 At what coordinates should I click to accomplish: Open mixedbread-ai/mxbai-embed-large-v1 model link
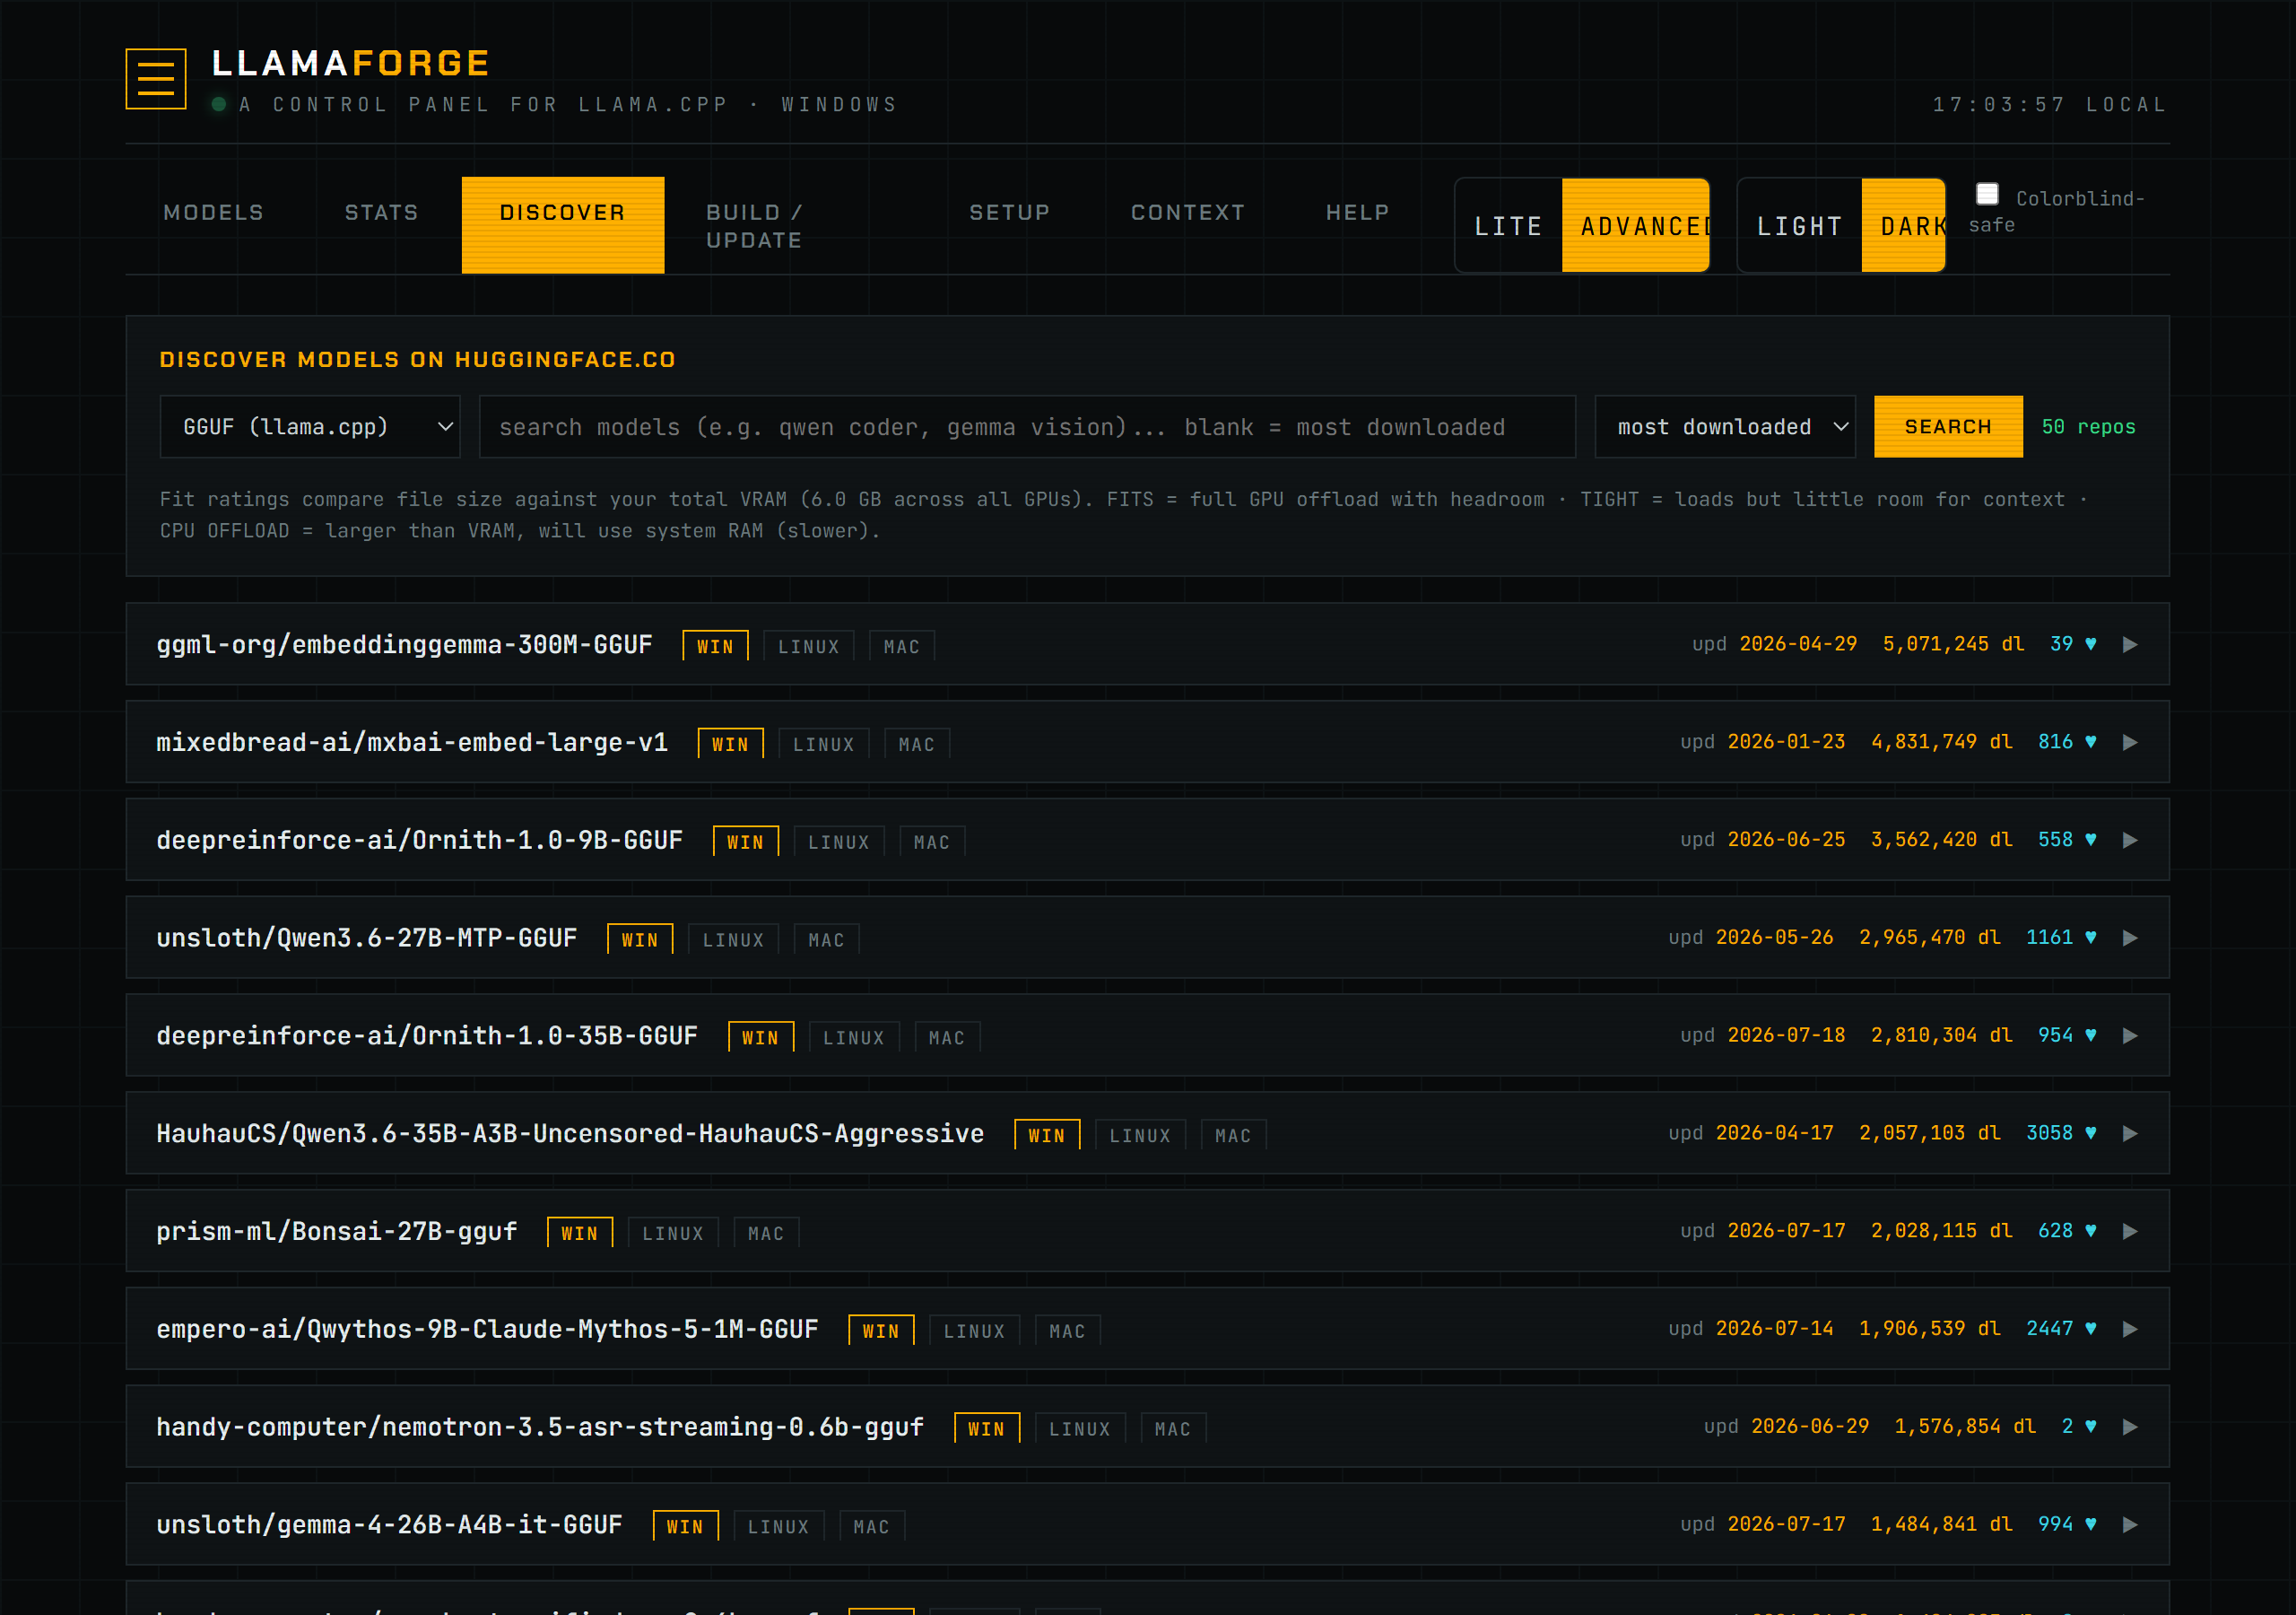[412, 744]
